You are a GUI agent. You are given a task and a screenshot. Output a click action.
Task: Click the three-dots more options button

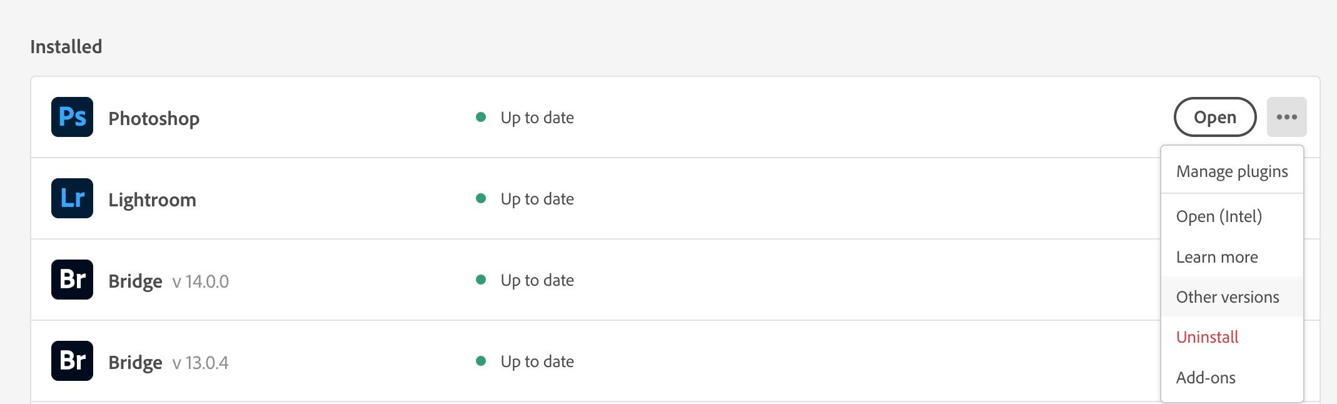[1286, 117]
